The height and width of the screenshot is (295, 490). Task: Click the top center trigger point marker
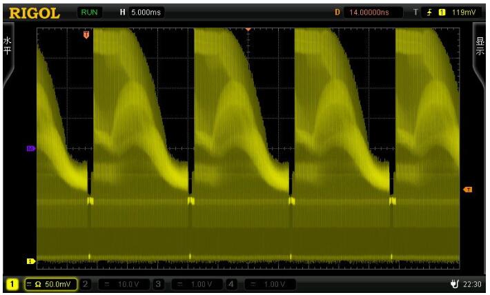[x=248, y=30]
